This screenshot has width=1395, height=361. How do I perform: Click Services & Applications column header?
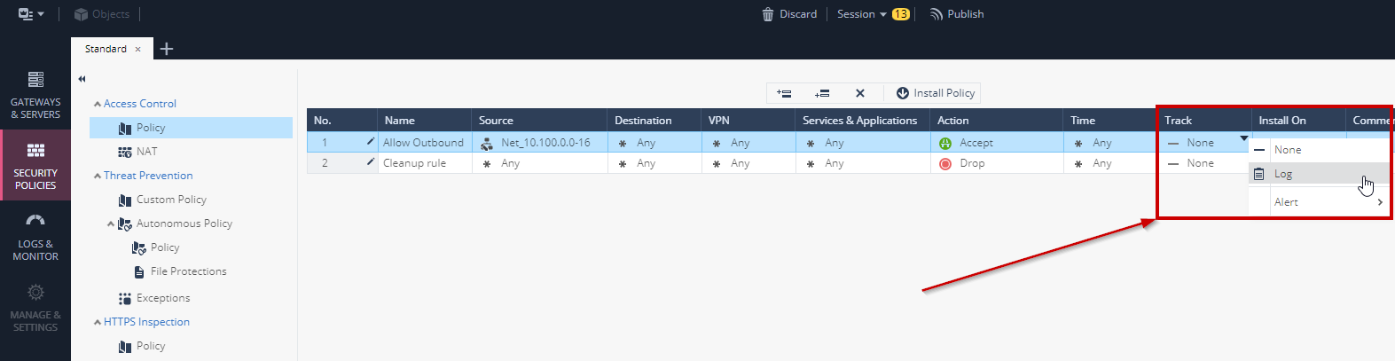pos(863,121)
